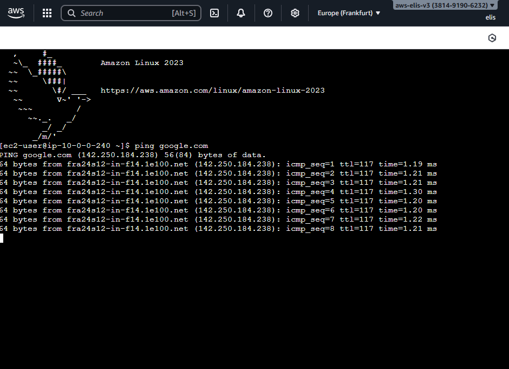Click the 'ping google.com' command line
The image size is (509, 369).
[x=171, y=146]
